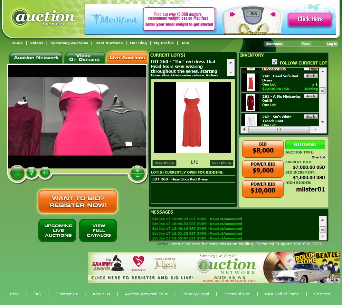Open Upcoming Auctions navigation link
The width and height of the screenshot is (342, 305).
[x=69, y=43]
